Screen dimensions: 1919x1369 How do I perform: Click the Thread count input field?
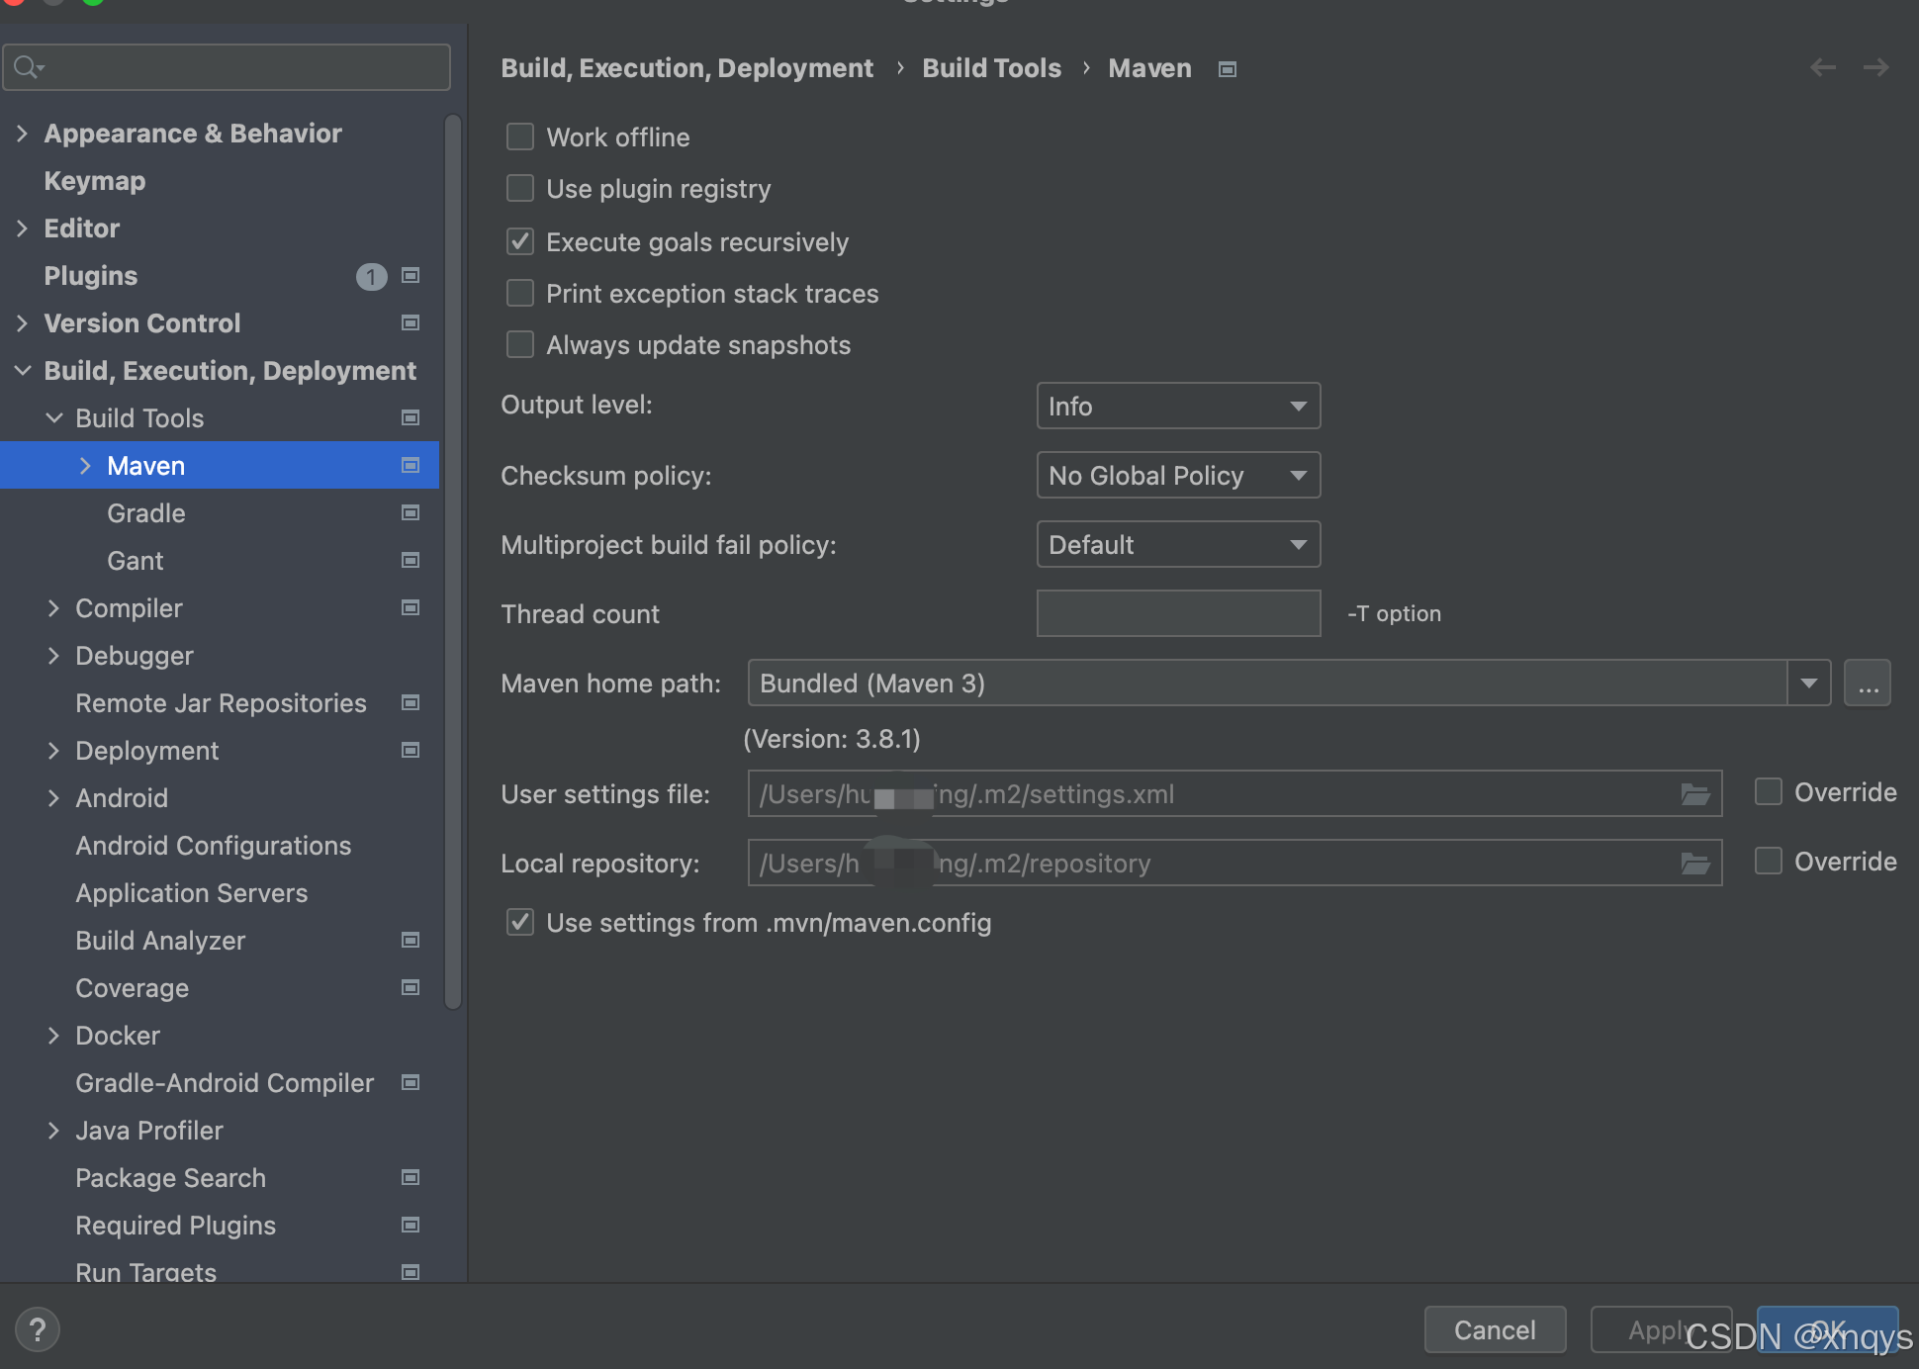(x=1177, y=614)
